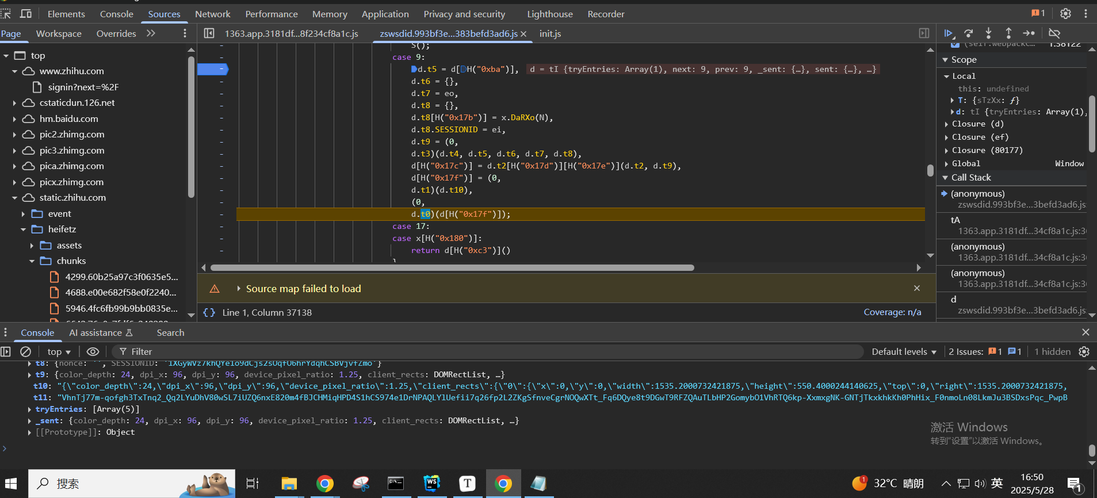The width and height of the screenshot is (1097, 498).
Task: Open the init.js source file tab
Action: pos(550,33)
